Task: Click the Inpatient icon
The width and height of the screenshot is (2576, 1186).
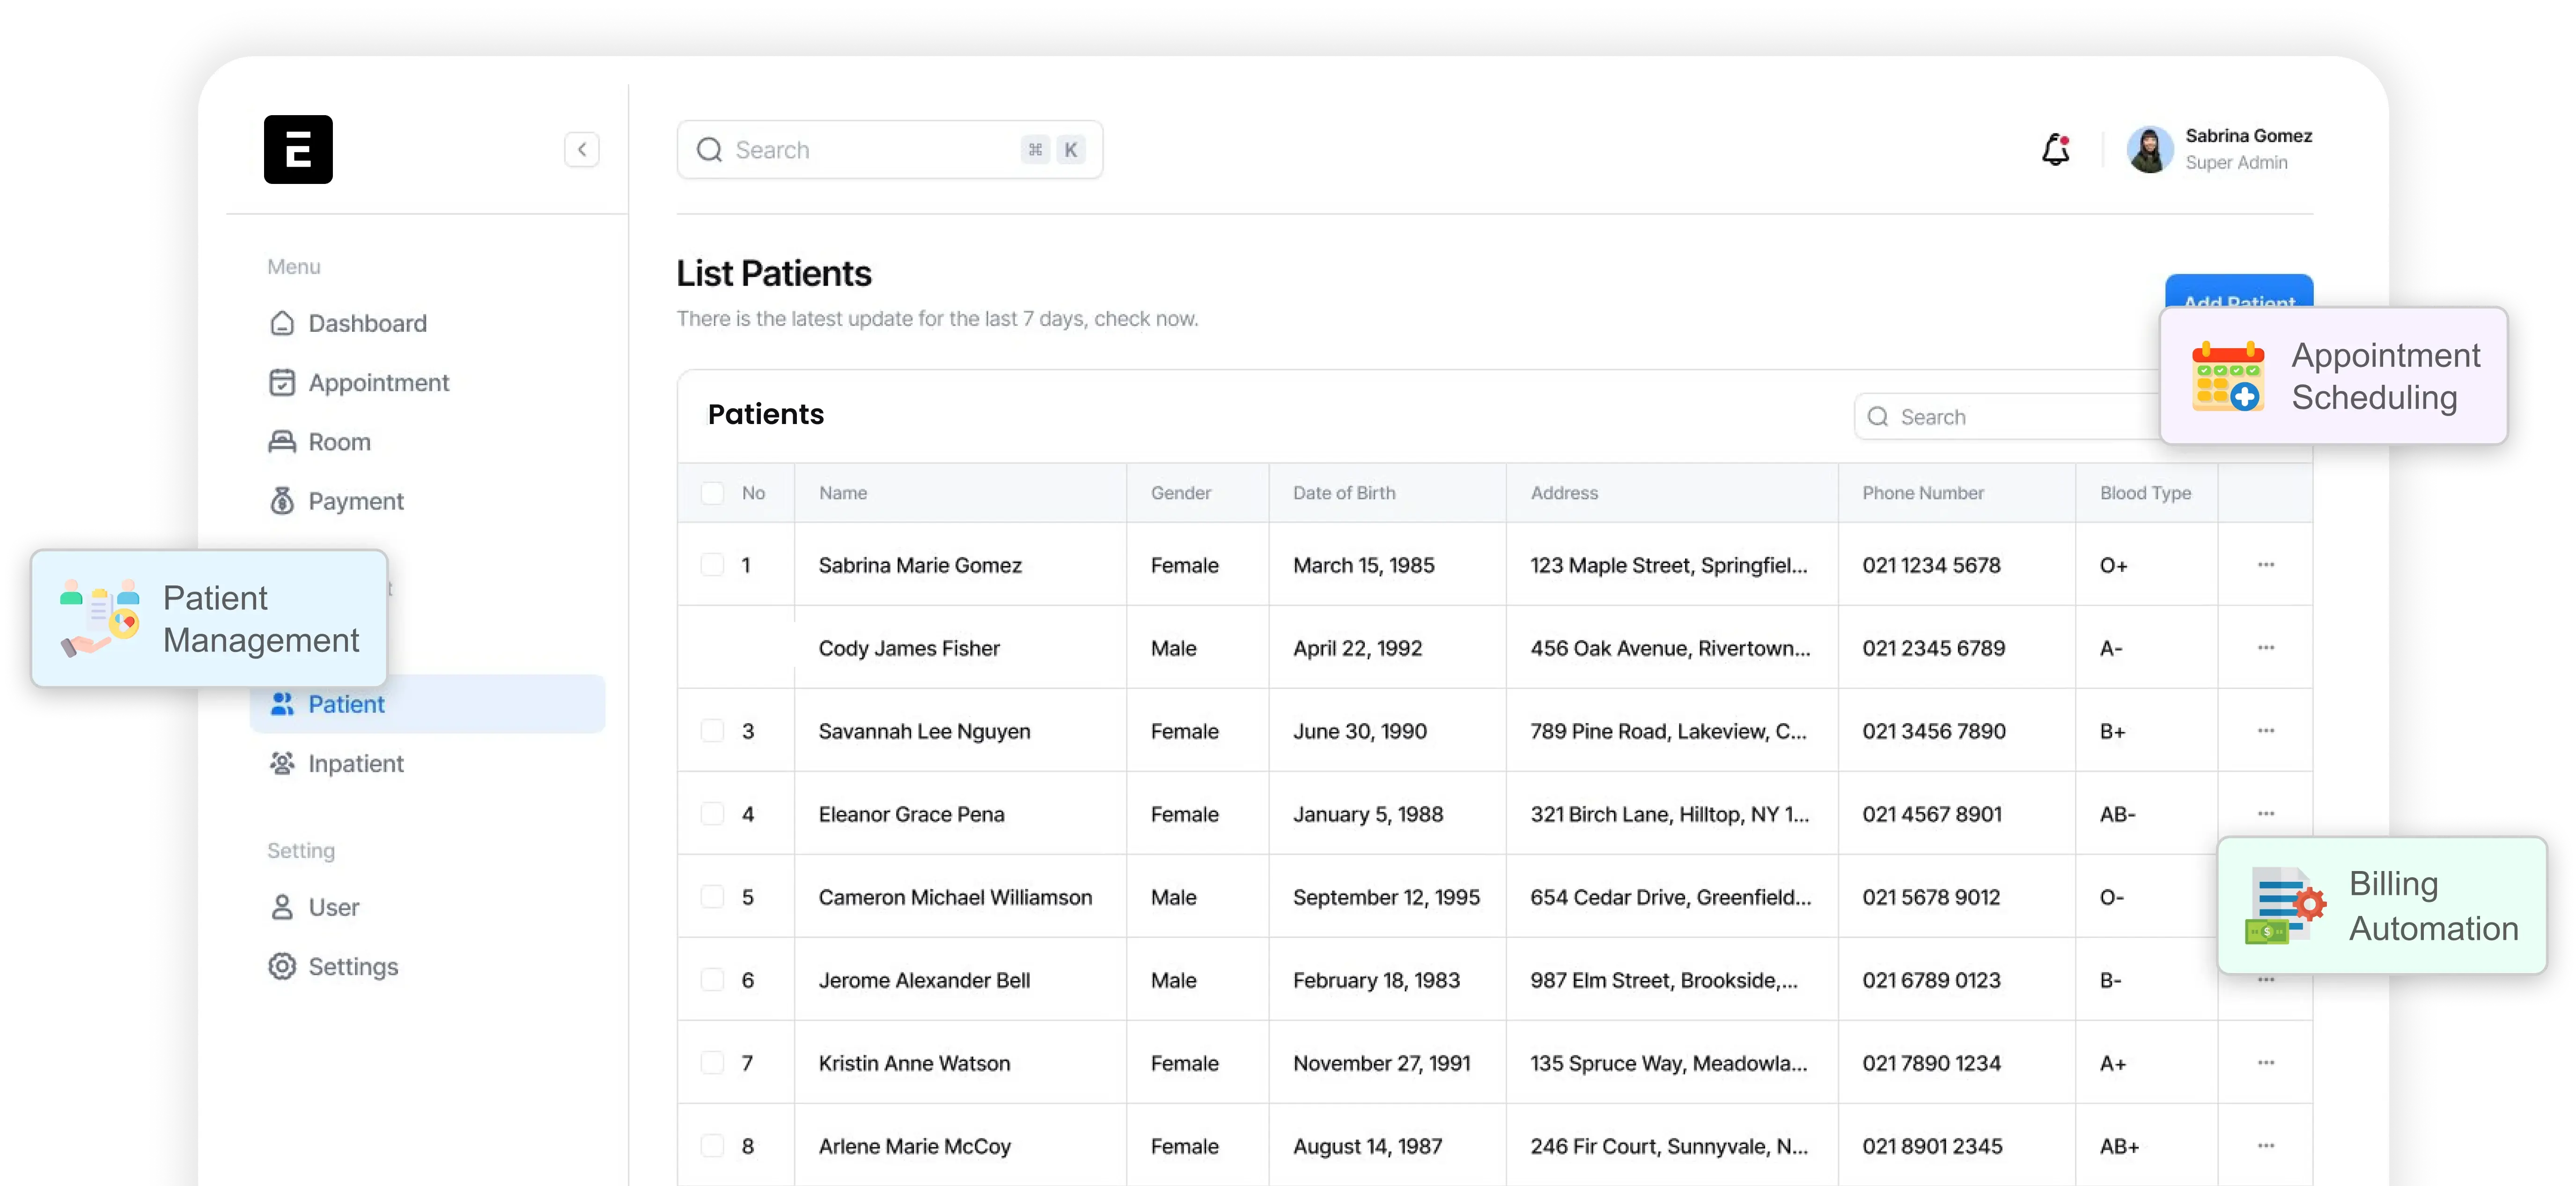Action: pyautogui.click(x=282, y=763)
